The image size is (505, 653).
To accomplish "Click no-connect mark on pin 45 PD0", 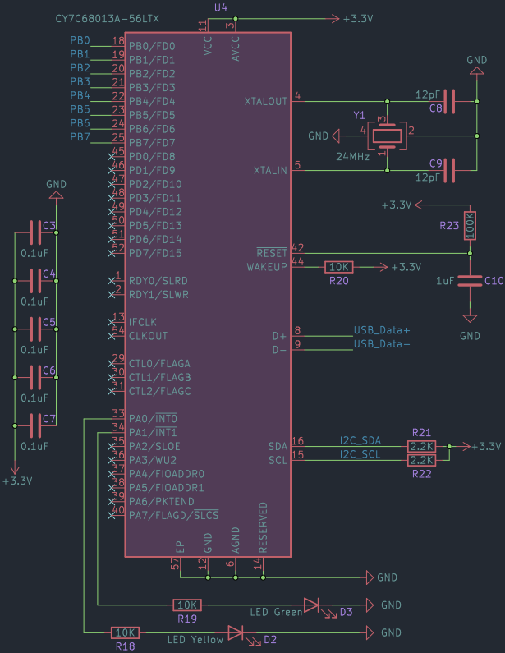I will pyautogui.click(x=111, y=157).
